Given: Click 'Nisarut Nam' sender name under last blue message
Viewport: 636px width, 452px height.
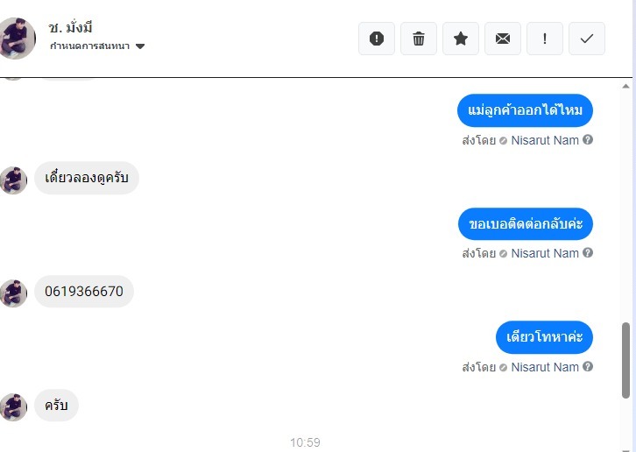Looking at the screenshot, I should (545, 367).
